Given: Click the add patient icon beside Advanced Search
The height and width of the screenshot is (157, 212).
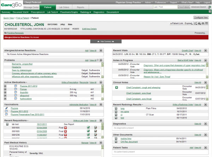Looking at the screenshot, I should click(210, 7).
